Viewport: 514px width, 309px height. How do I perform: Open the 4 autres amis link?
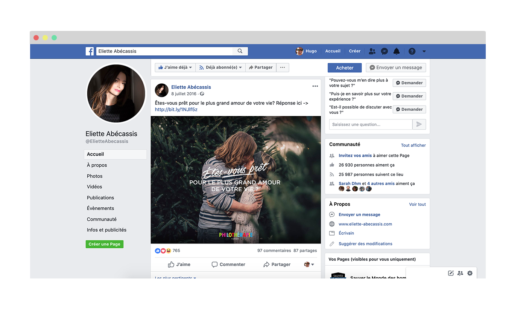point(381,184)
